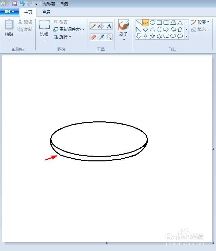Open the Rotate (旋转) dropdown
The height and width of the screenshot is (251, 216).
tap(62, 37)
